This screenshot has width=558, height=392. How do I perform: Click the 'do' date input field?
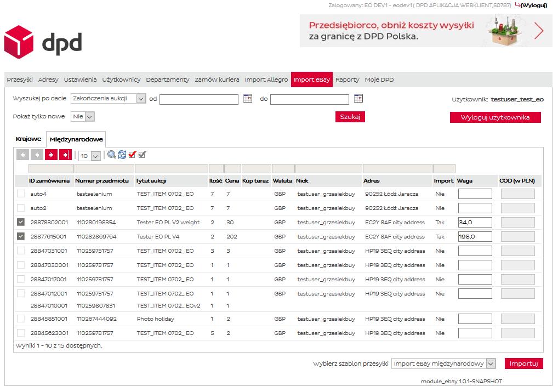tap(310, 99)
